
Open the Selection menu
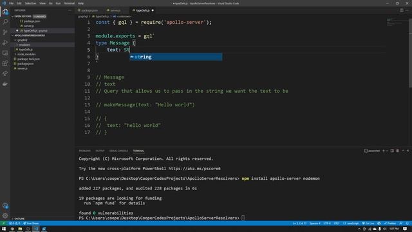pos(30,3)
